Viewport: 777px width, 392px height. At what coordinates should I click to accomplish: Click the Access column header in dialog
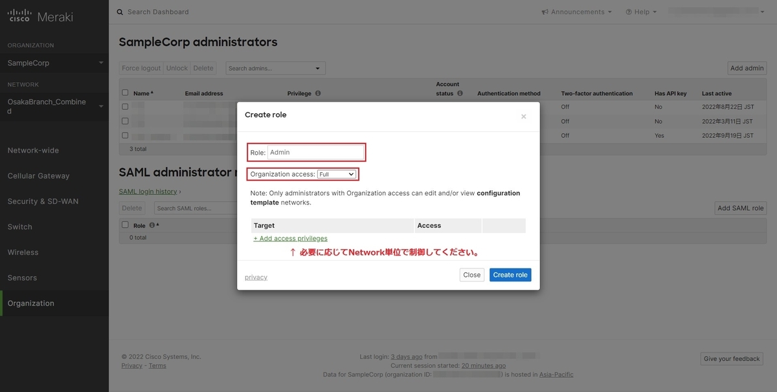point(448,226)
